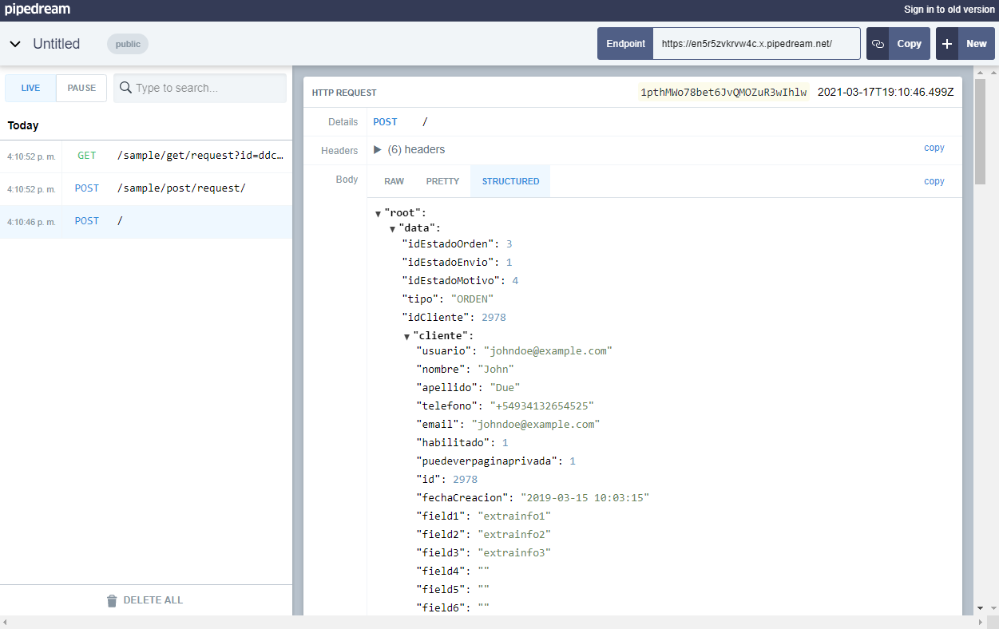
Task: Select the POST / request row
Action: coord(146,222)
